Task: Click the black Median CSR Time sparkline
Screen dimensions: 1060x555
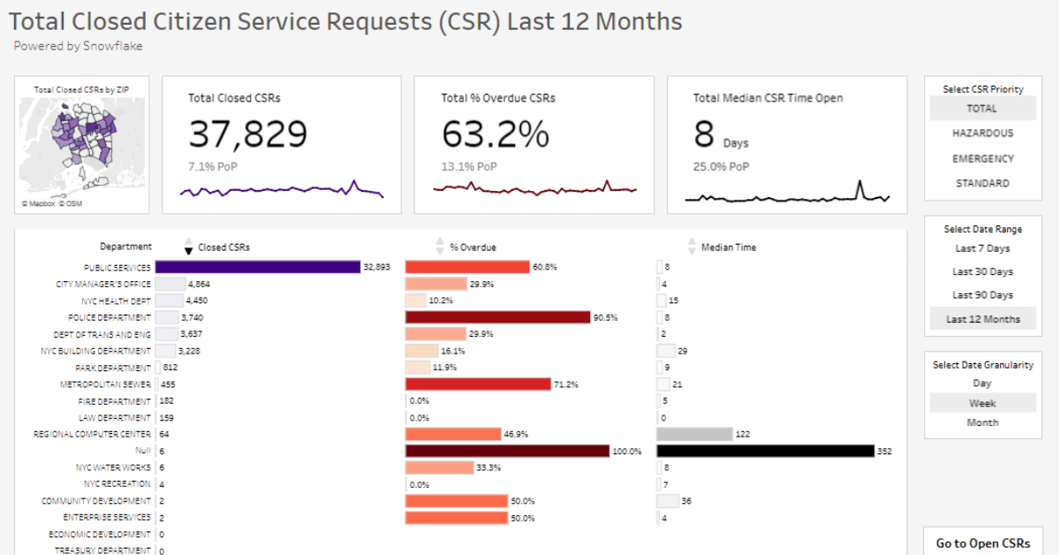Action: 786,196
